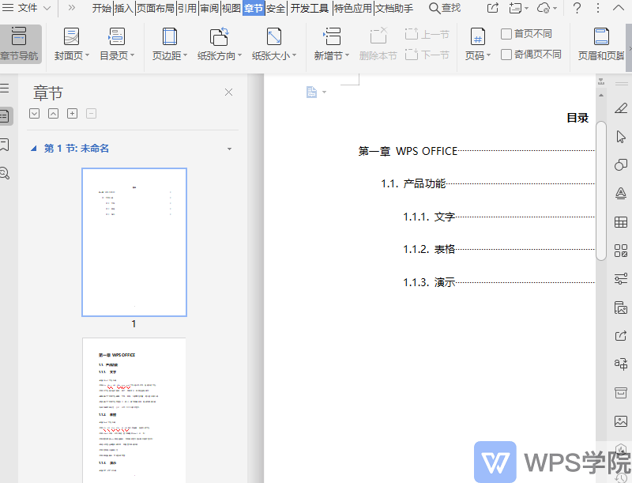Click the settings sliders icon in right sidebar
Image resolution: width=632 pixels, height=483 pixels.
click(621, 278)
